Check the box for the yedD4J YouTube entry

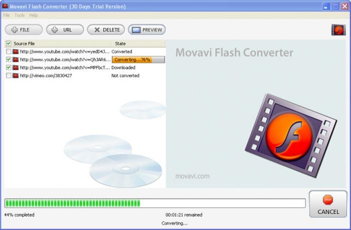point(9,52)
